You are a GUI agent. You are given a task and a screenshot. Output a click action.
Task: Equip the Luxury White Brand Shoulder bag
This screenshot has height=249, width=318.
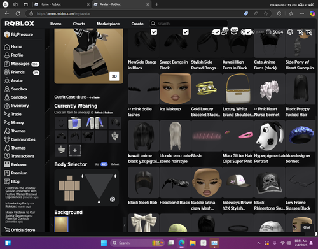pyautogui.click(x=238, y=89)
